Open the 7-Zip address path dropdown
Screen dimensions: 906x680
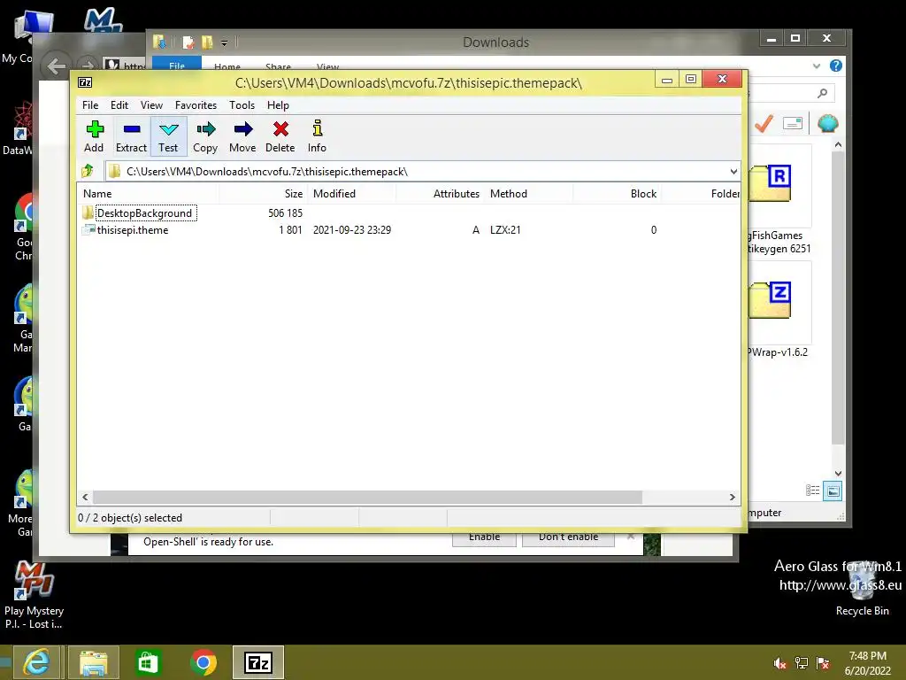pyautogui.click(x=733, y=171)
